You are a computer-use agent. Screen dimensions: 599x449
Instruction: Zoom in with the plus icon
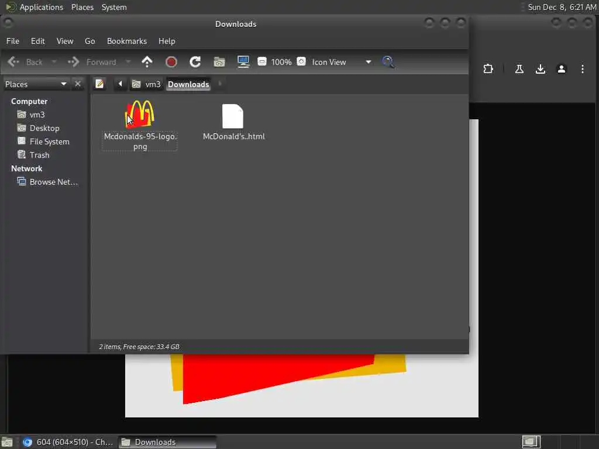pyautogui.click(x=301, y=61)
